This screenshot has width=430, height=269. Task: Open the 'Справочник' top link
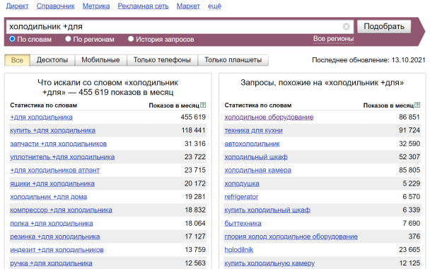tap(56, 6)
